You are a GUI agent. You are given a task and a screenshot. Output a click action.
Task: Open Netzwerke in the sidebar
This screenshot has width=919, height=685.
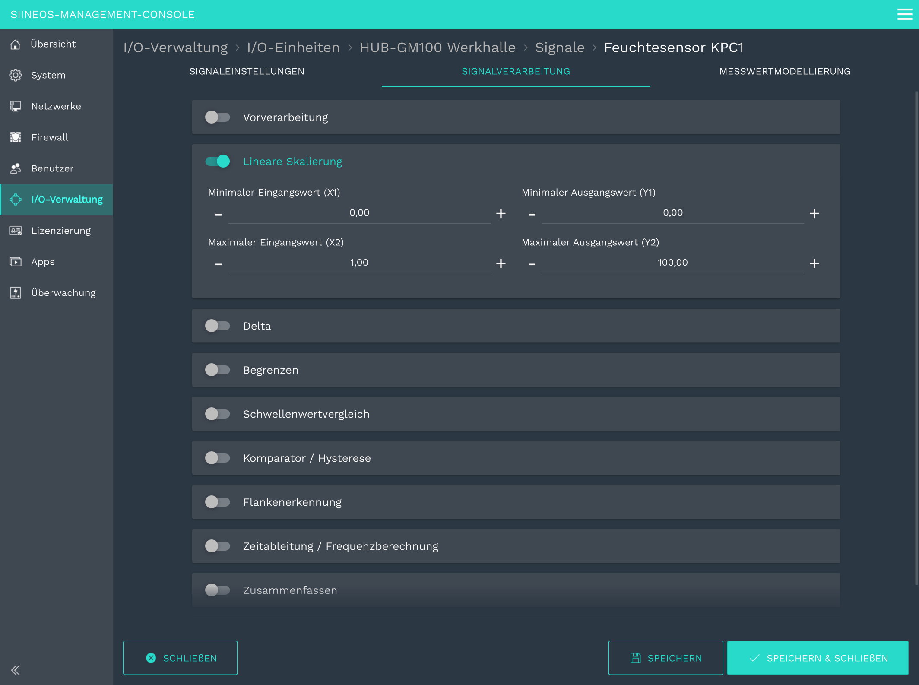click(56, 106)
